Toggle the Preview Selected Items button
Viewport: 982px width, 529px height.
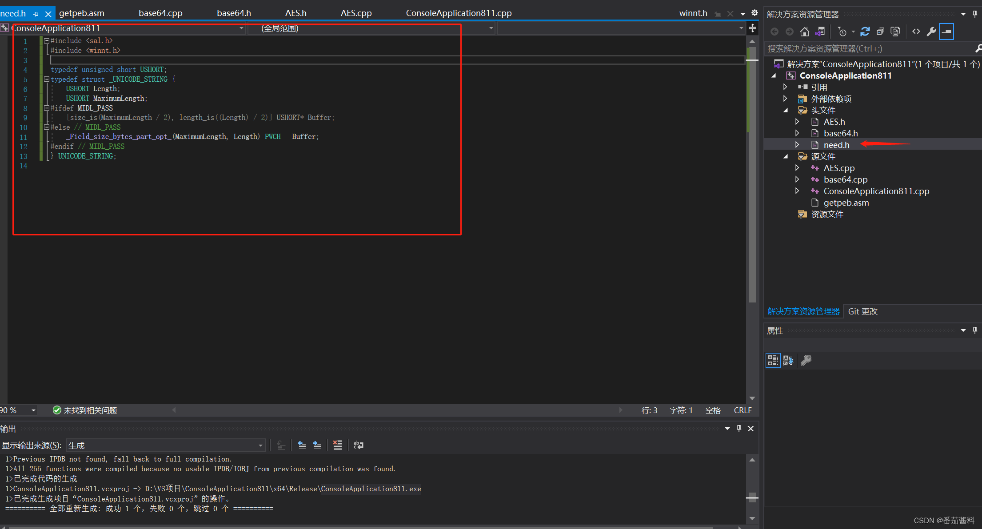click(x=946, y=32)
